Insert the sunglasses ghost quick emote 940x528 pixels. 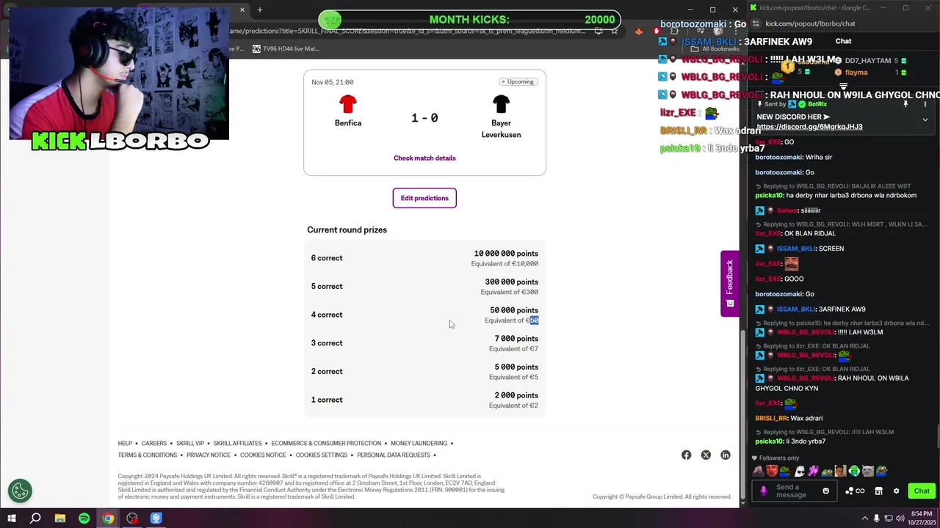pos(800,472)
